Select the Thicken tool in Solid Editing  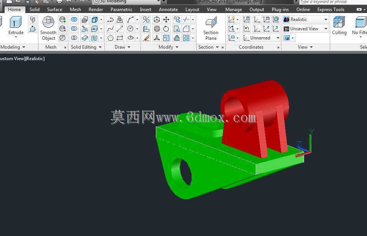[x=85, y=38]
